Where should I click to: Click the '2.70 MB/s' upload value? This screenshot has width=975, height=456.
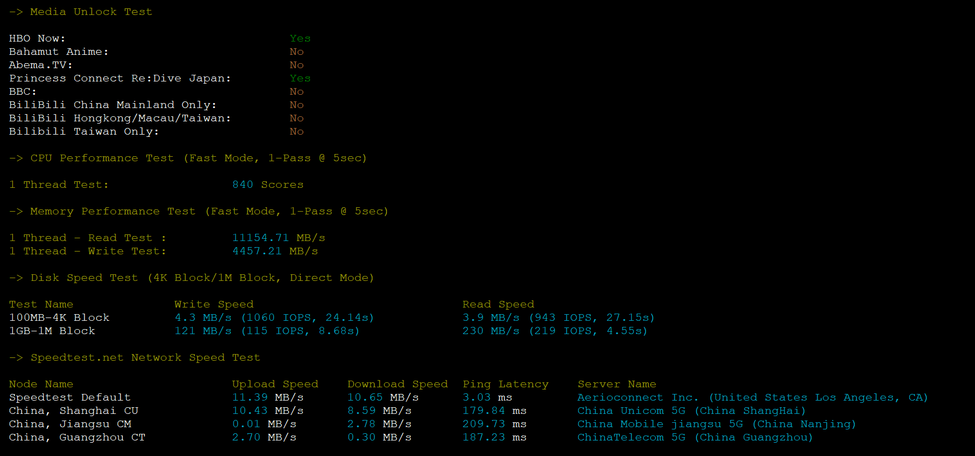tap(264, 437)
